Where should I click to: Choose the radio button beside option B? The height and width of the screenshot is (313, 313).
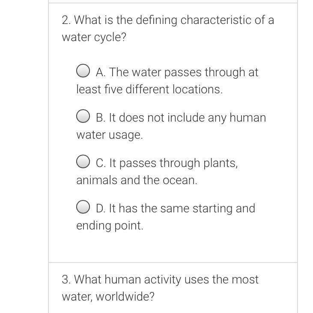83,116
